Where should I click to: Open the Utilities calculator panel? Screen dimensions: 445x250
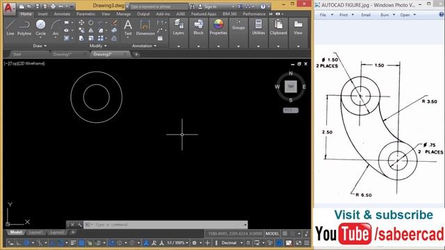pos(258,28)
